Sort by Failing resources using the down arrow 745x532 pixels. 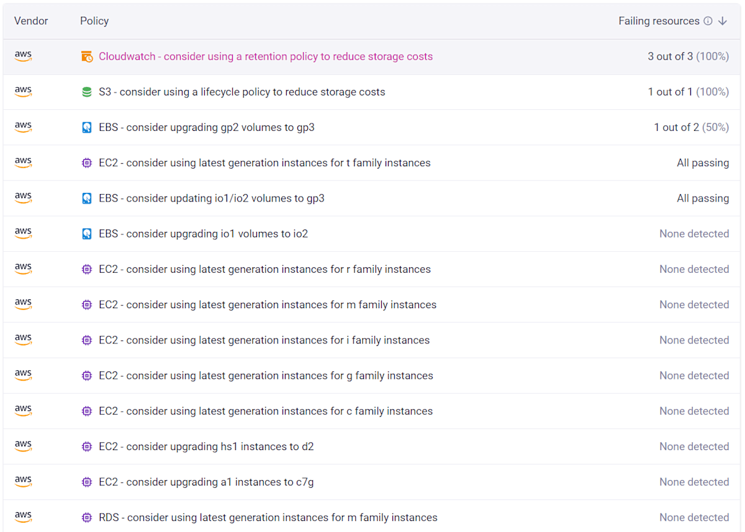(x=723, y=21)
